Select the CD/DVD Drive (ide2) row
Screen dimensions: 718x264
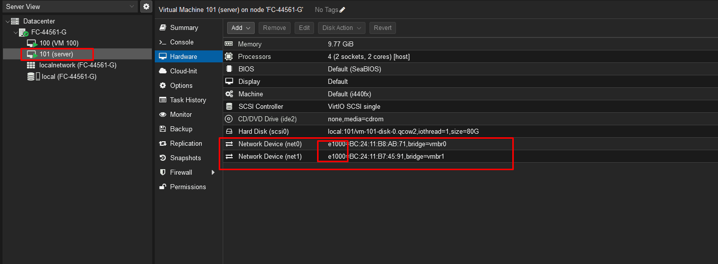tap(469, 119)
